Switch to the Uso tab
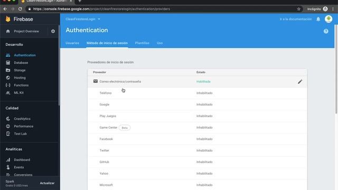The image size is (338, 190). [x=159, y=43]
